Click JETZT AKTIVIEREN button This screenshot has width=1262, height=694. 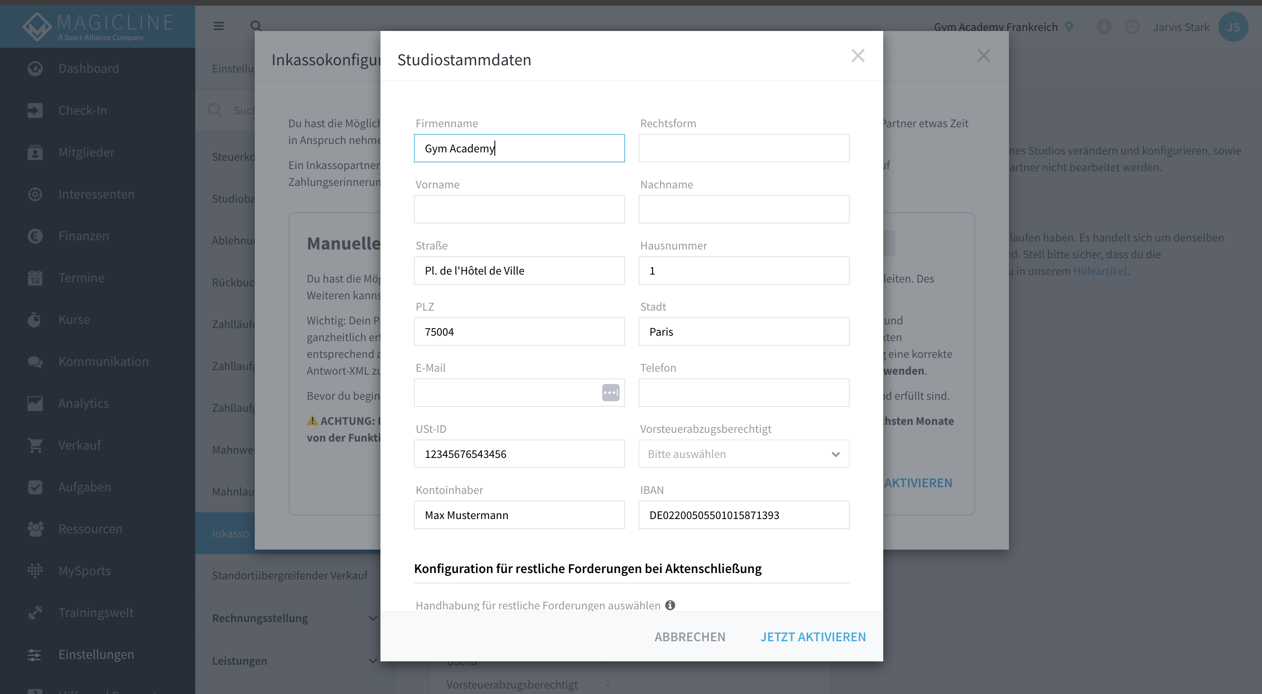[813, 637]
